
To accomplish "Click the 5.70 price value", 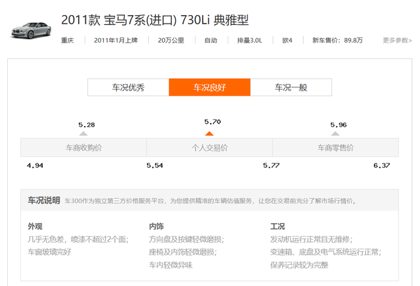I will point(213,122).
